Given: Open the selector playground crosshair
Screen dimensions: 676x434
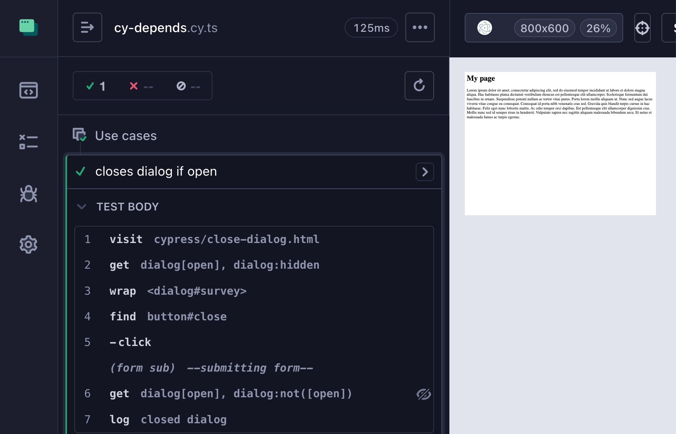Looking at the screenshot, I should tap(642, 28).
